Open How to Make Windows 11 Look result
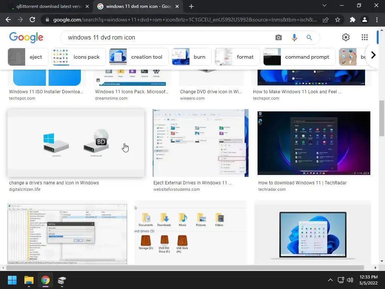The image size is (385, 289). click(x=297, y=92)
